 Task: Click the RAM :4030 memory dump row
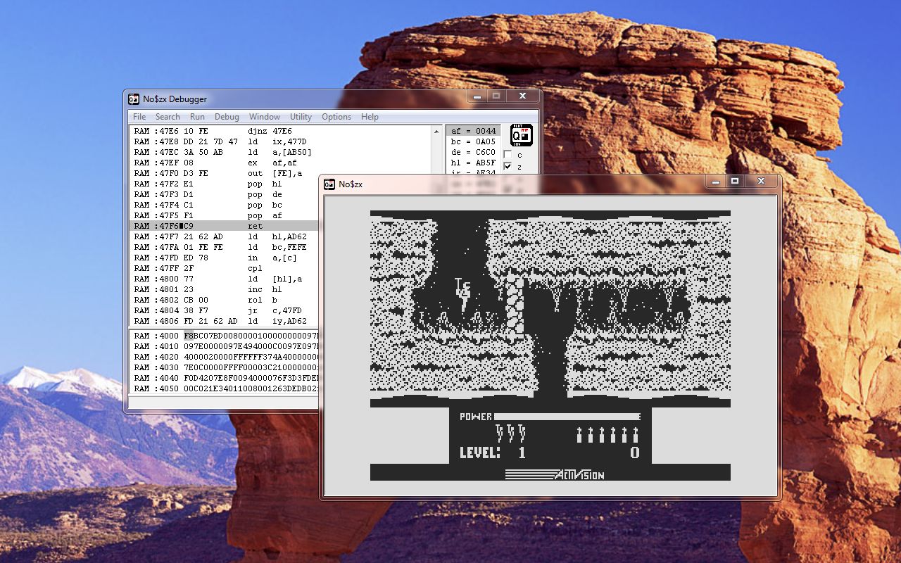[225, 367]
